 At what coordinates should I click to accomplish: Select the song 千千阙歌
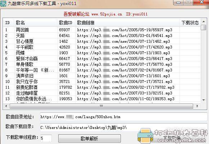pyautogui.click(x=24, y=47)
